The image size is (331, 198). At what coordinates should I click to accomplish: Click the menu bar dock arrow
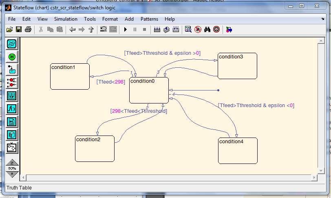click(x=322, y=19)
